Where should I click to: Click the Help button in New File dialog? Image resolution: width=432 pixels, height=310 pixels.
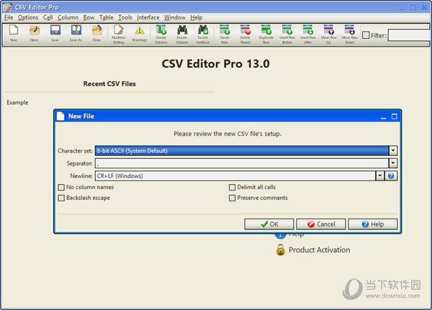372,224
